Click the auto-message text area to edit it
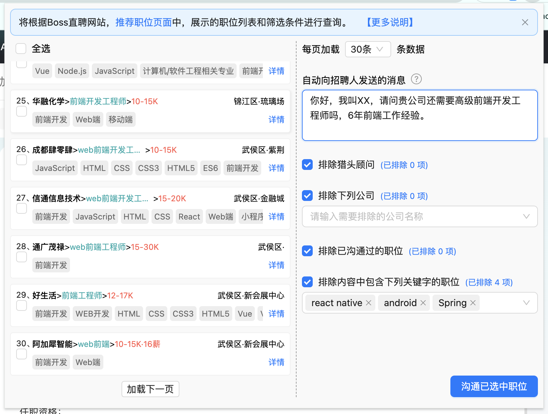Viewport: 548px width, 414px height. [419, 115]
